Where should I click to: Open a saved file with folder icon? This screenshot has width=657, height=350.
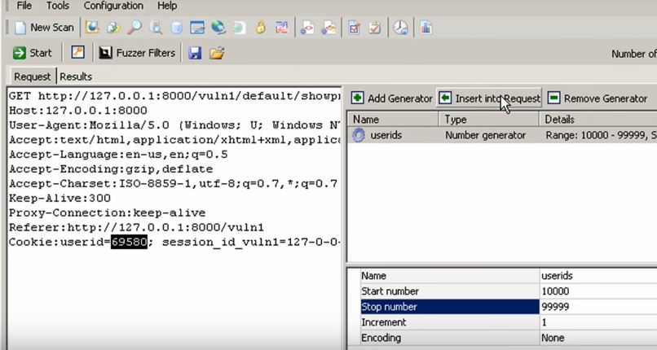click(217, 53)
